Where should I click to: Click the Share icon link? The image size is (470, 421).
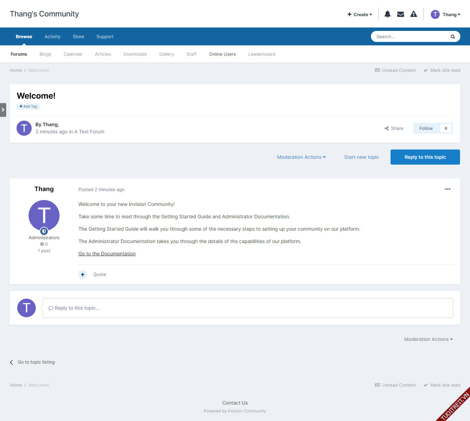394,129
